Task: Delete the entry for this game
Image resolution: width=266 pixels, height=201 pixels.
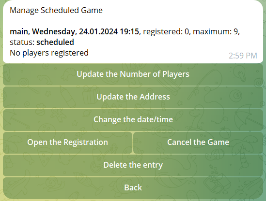Action: click(133, 165)
